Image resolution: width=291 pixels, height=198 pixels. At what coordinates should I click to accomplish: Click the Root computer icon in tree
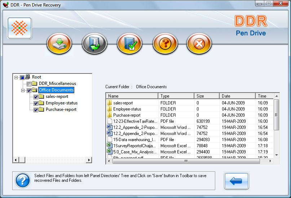coord(28,76)
